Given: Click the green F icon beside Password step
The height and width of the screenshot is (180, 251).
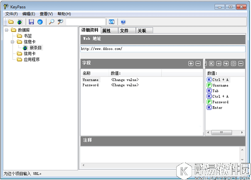Looking at the screenshot, I should (209, 102).
